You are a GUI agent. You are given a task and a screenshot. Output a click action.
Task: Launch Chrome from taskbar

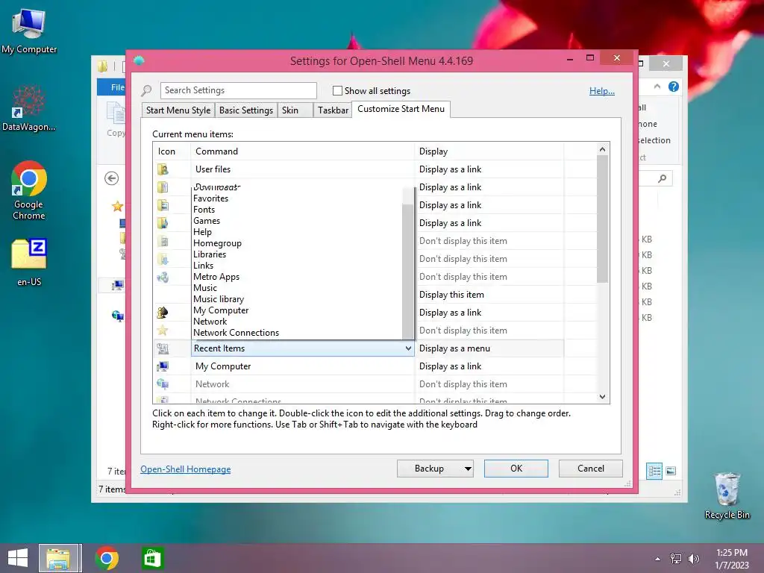point(107,558)
